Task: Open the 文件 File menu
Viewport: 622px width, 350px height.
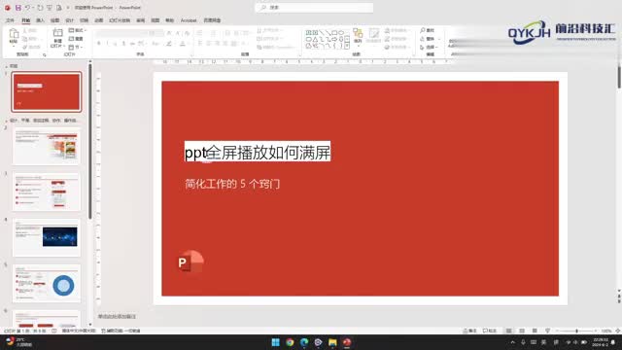Action: point(11,20)
